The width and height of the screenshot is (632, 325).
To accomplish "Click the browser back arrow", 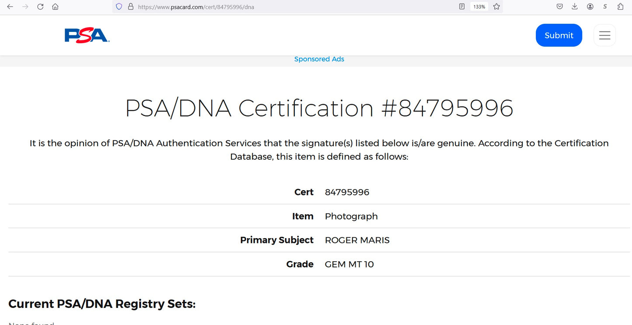I will tap(10, 7).
